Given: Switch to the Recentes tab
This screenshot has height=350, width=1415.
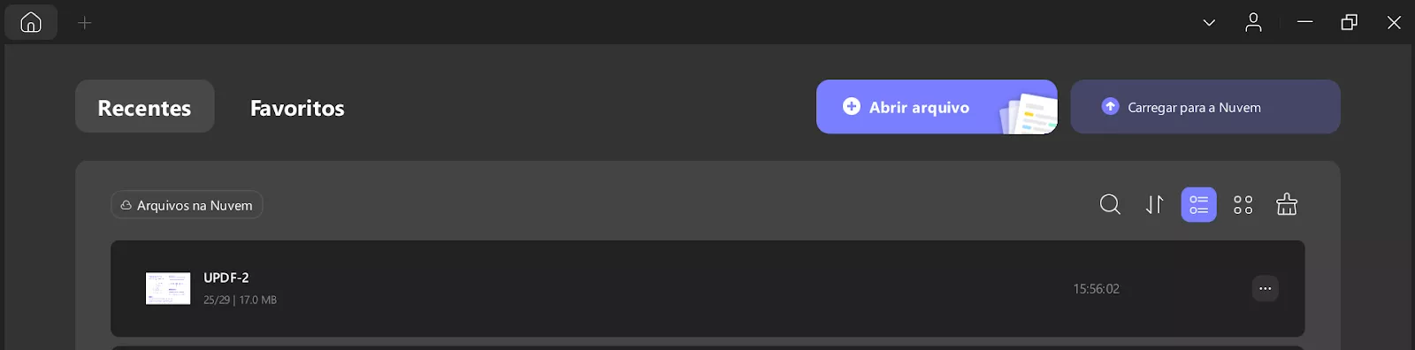Looking at the screenshot, I should coord(144,107).
